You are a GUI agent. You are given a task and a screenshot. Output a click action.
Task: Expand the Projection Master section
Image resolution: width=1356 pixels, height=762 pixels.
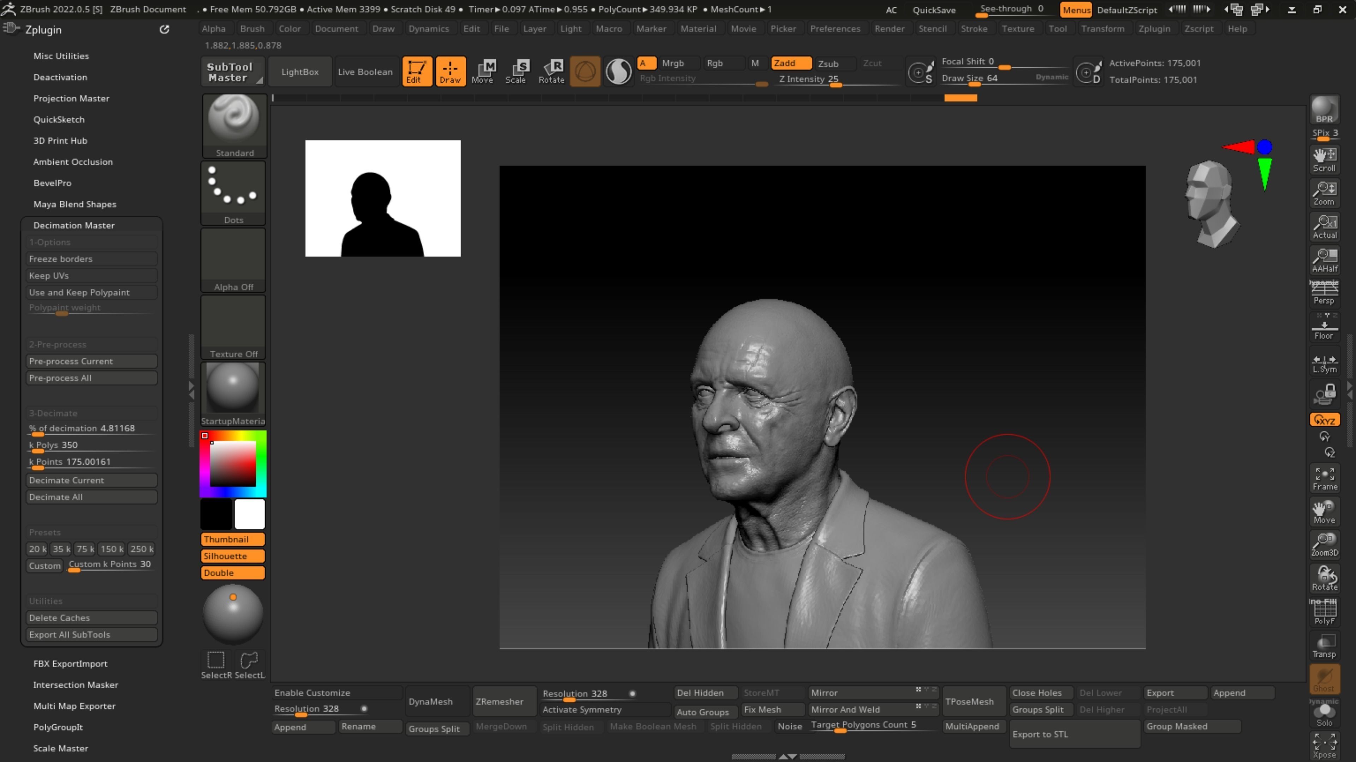(x=71, y=98)
